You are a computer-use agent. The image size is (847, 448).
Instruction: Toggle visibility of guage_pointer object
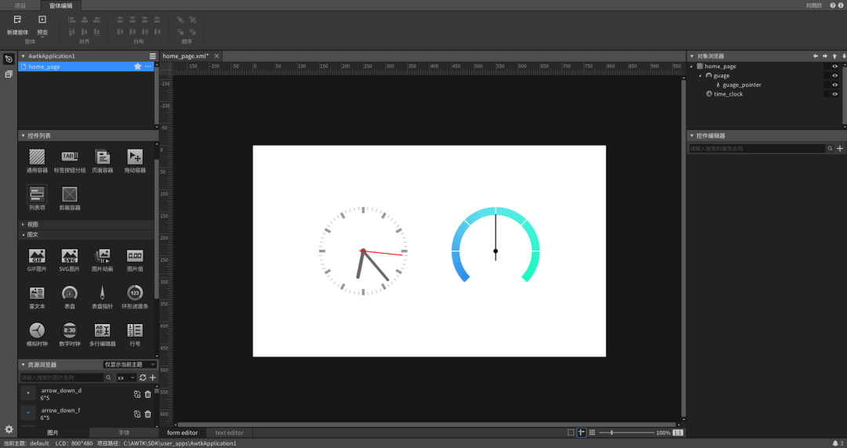point(835,85)
